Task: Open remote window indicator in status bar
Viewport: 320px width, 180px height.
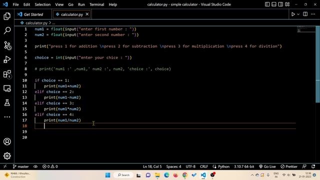Action: 5,166
